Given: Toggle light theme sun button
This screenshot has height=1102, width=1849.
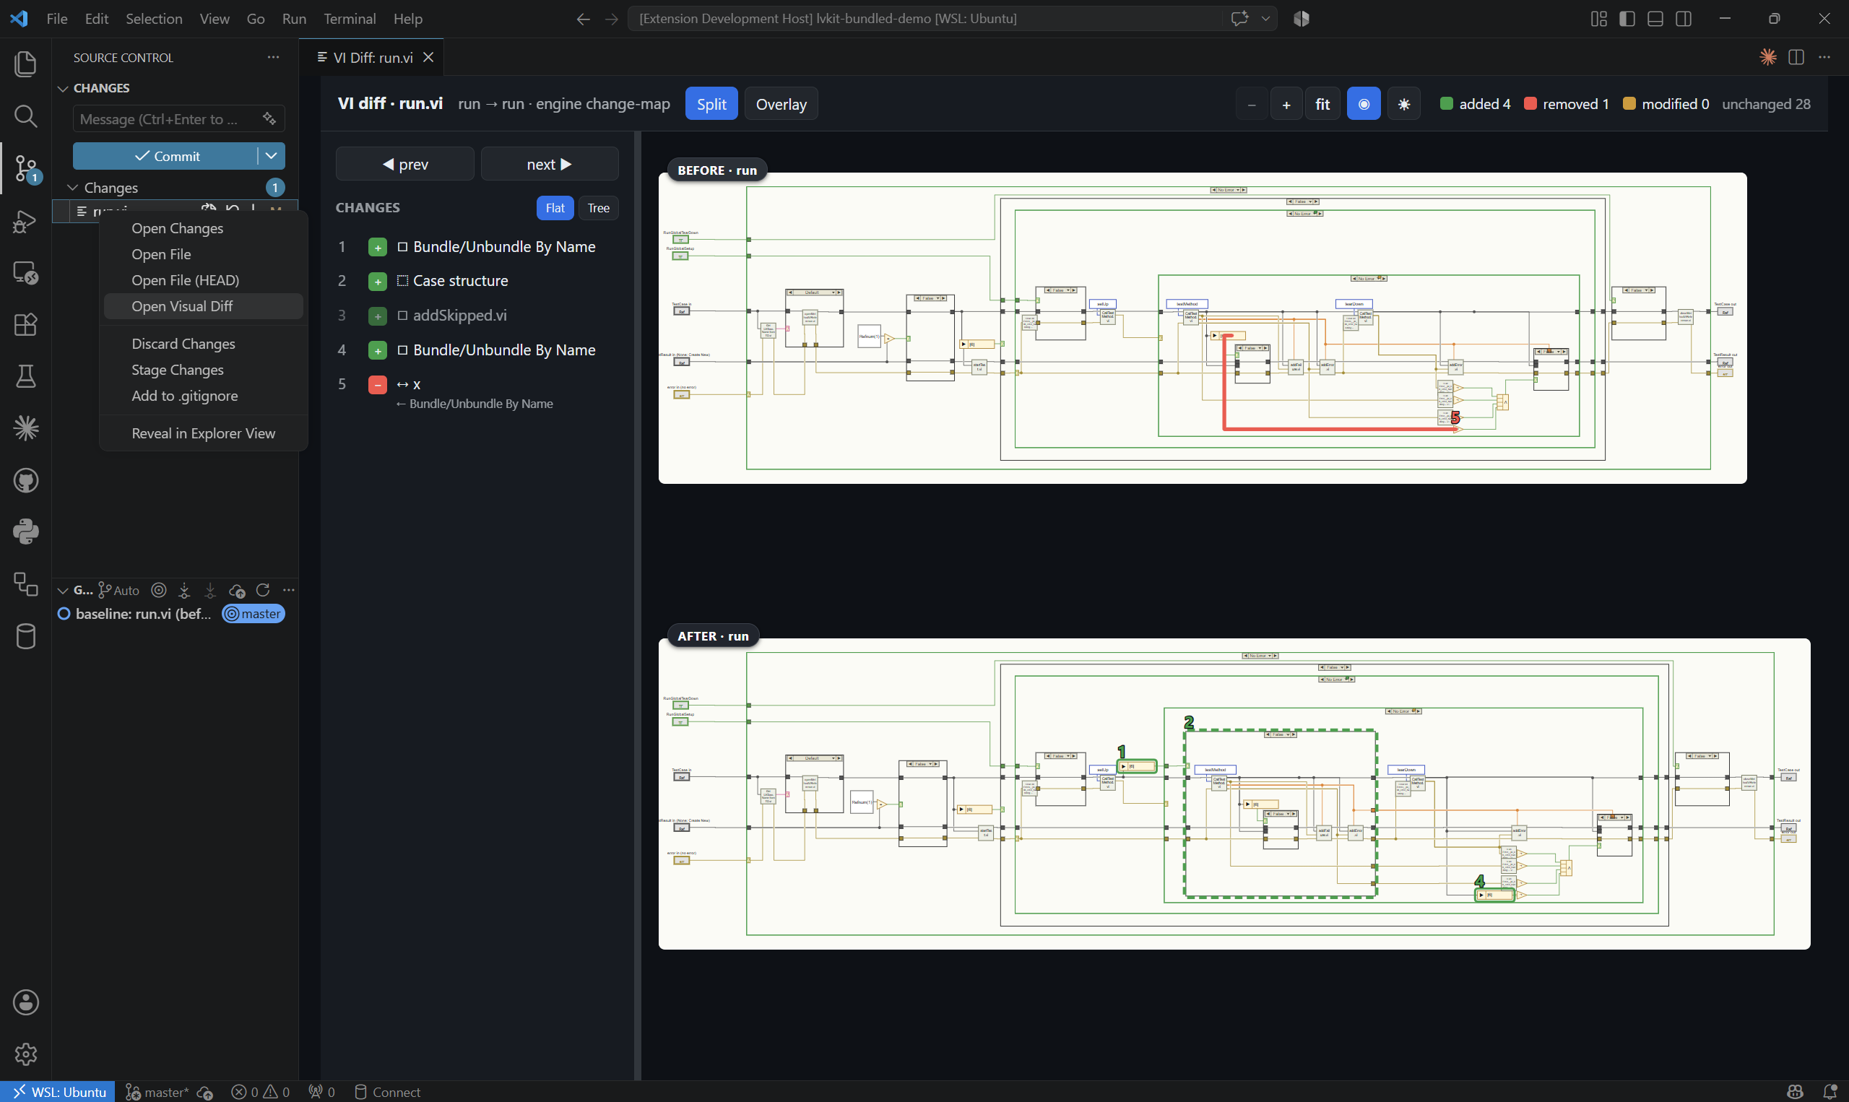Looking at the screenshot, I should tap(1403, 104).
